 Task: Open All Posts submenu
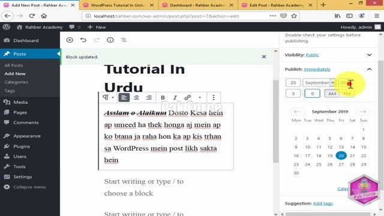13,65
